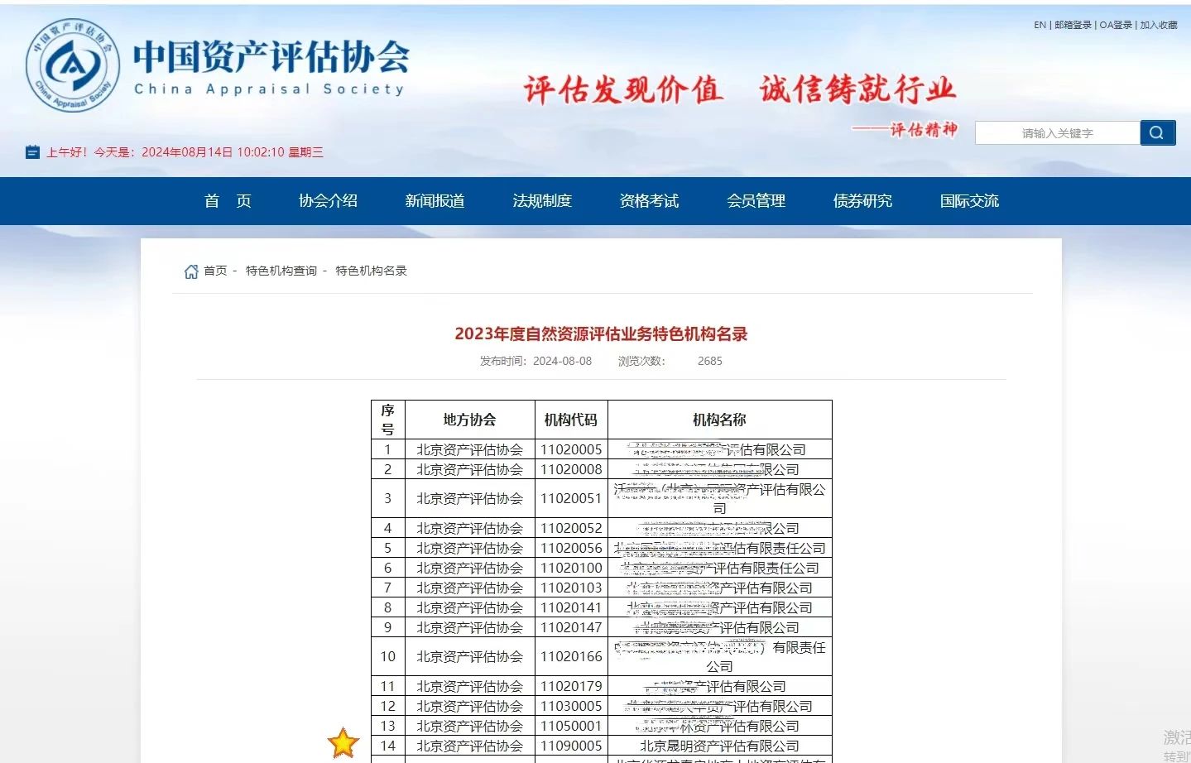This screenshot has height=763, width=1191.
Task: Select institution code 11090005
Action: (571, 746)
